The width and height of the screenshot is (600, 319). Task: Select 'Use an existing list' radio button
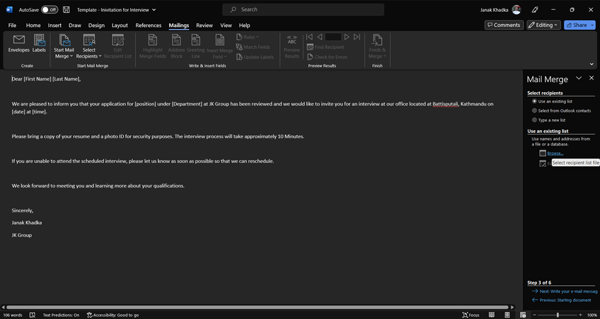click(x=534, y=101)
